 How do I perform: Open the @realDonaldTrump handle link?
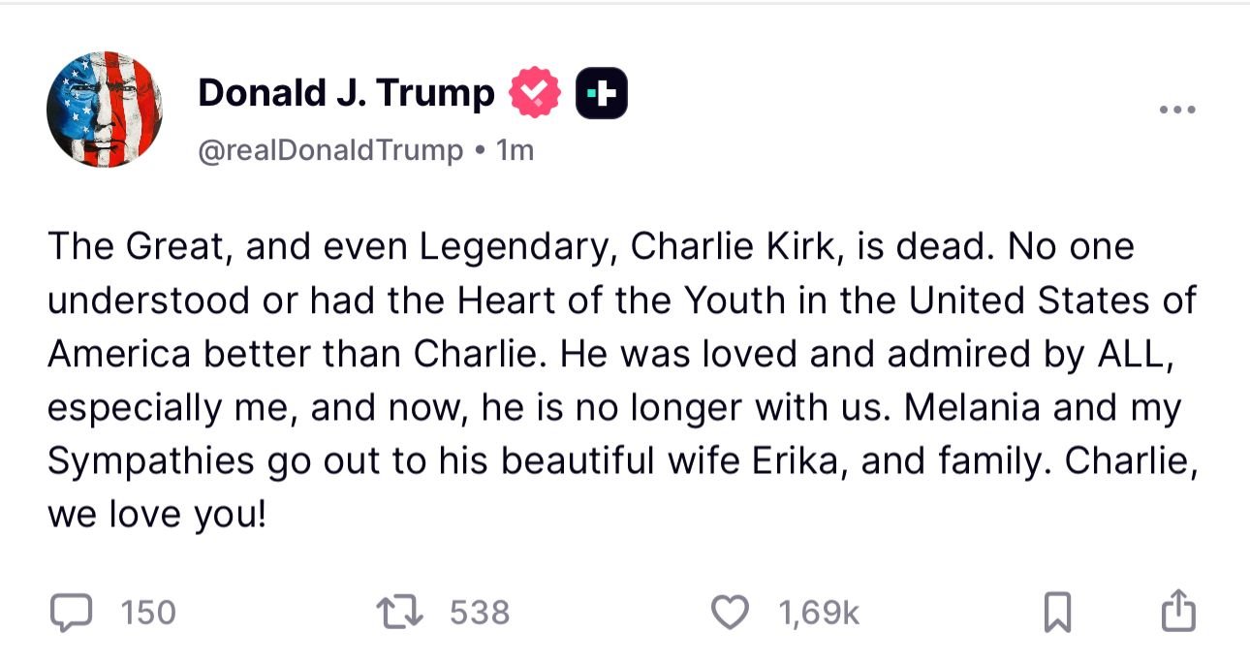click(x=330, y=150)
